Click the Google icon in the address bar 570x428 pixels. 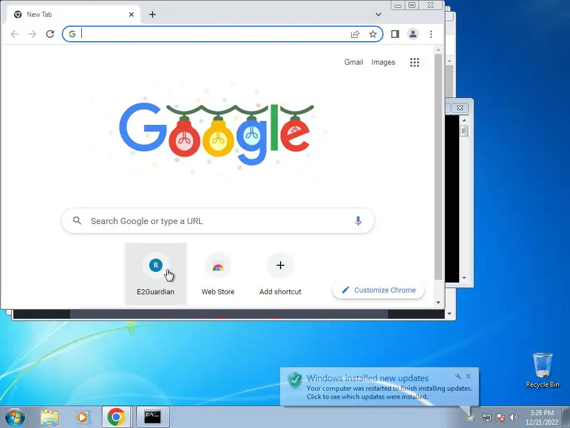click(72, 34)
